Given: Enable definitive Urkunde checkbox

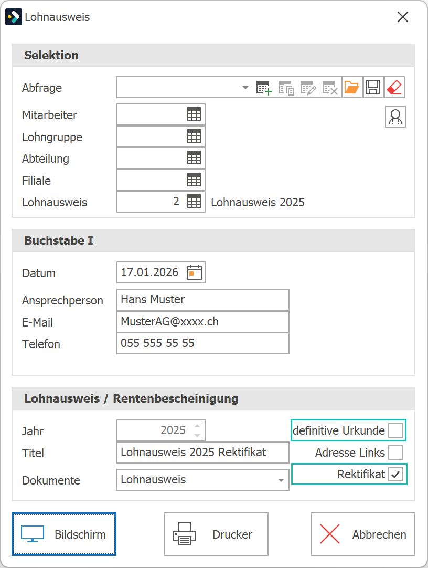Looking at the screenshot, I should [x=395, y=430].
